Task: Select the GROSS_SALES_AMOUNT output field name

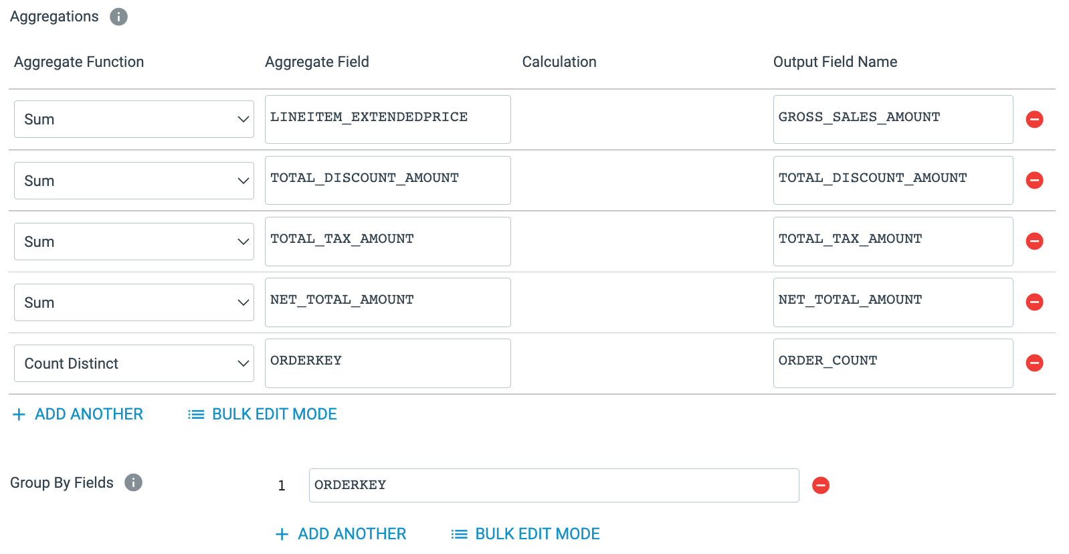Action: (x=892, y=119)
